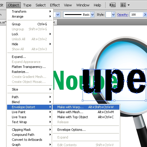Open the Effect menu
This screenshot has height=147, width=147.
pos(55,5)
